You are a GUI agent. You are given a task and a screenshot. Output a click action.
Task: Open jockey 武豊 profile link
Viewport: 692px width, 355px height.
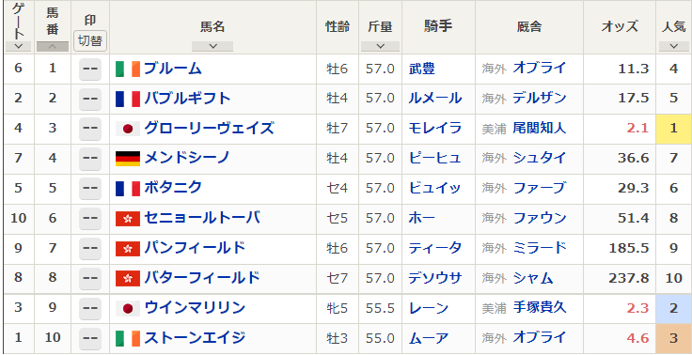[x=421, y=69]
